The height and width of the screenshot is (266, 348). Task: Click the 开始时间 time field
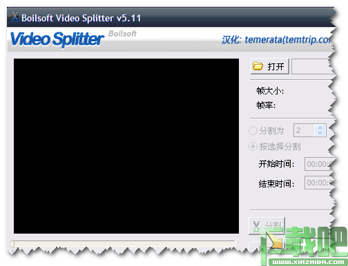pyautogui.click(x=319, y=164)
